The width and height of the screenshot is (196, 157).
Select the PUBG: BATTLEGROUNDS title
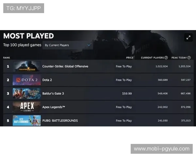point(60,121)
